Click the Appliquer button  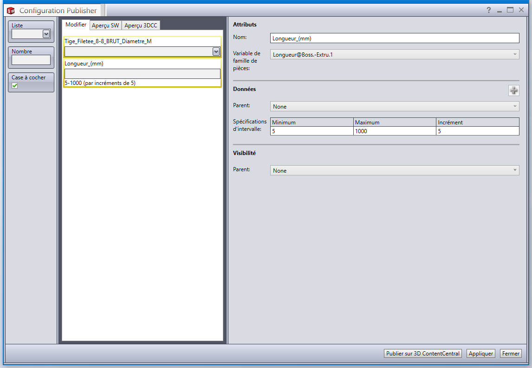point(480,354)
